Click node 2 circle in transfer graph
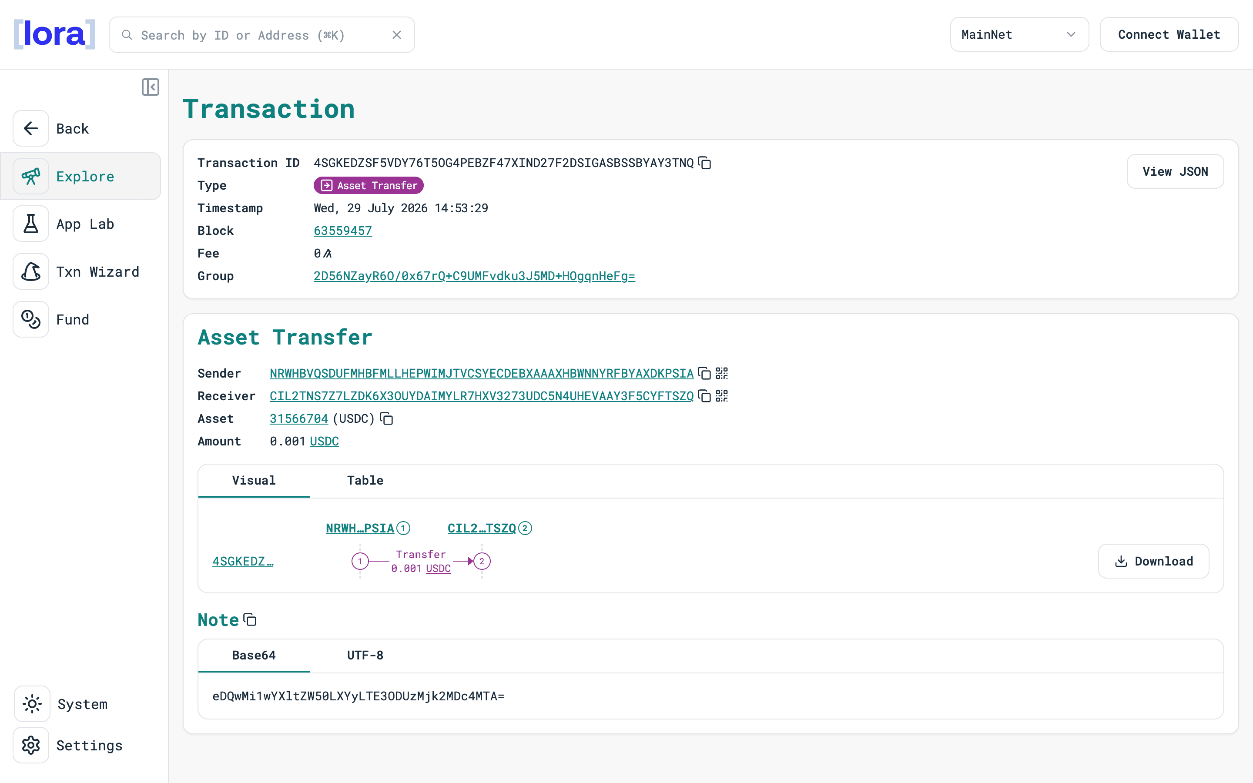The image size is (1253, 783). (x=482, y=561)
